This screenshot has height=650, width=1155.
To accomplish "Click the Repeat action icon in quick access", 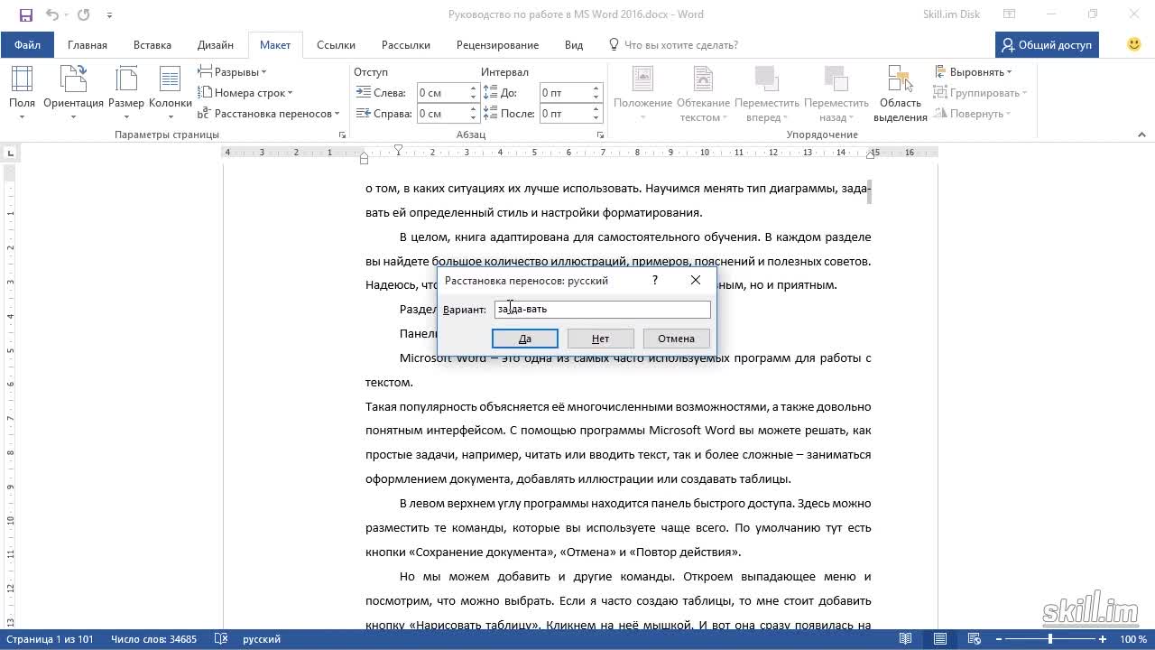I will coord(84,14).
